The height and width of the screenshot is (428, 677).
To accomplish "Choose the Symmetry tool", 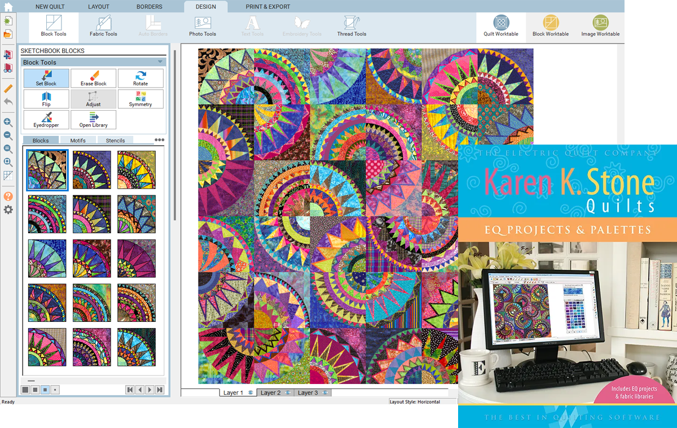I will [140, 99].
